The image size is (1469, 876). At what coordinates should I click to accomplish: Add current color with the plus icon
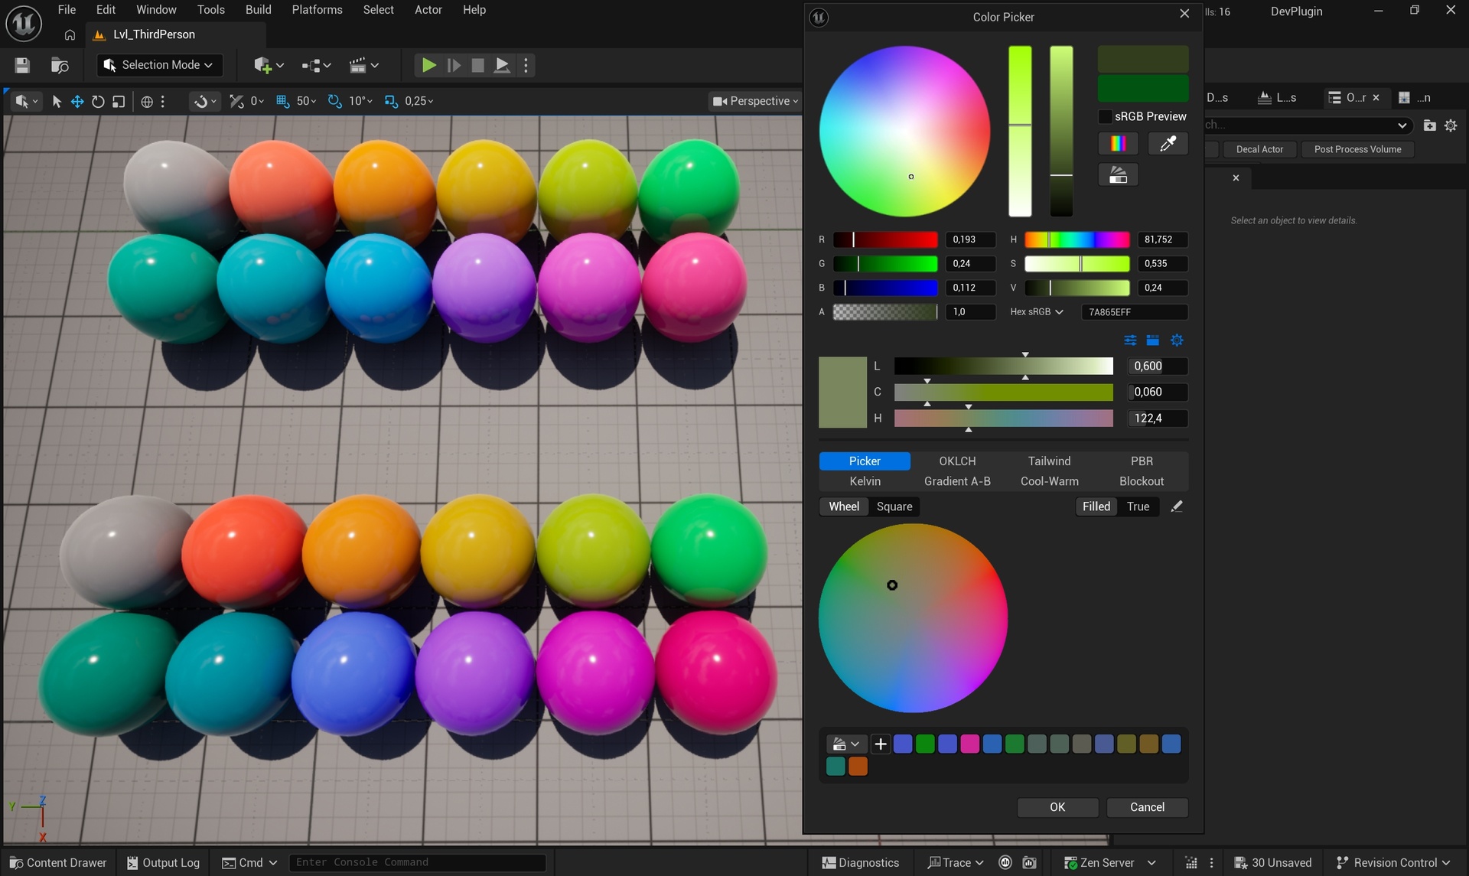pos(881,744)
